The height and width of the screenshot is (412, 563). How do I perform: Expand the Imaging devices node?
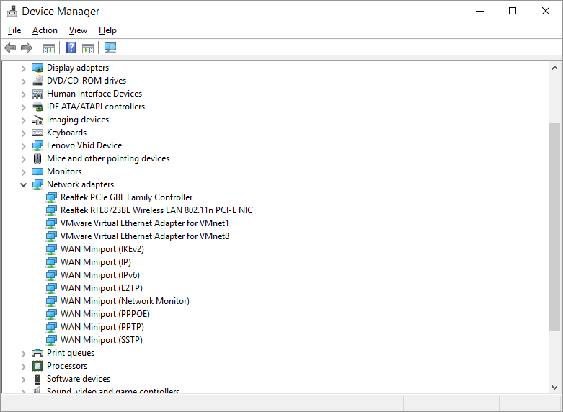tap(23, 120)
